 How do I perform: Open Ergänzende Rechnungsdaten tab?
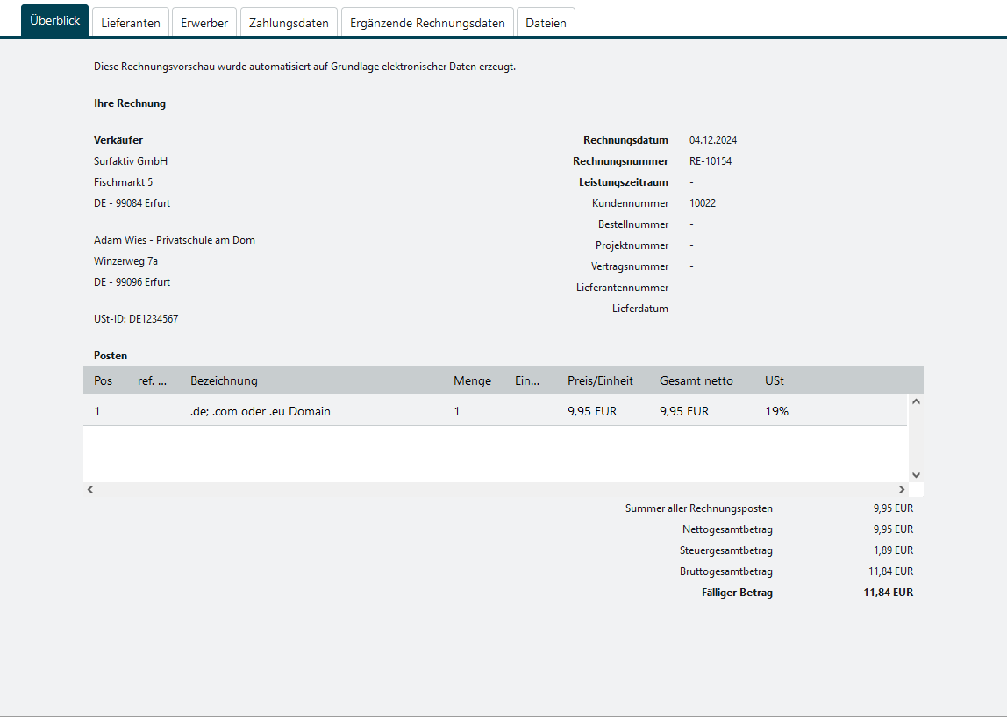coord(427,23)
